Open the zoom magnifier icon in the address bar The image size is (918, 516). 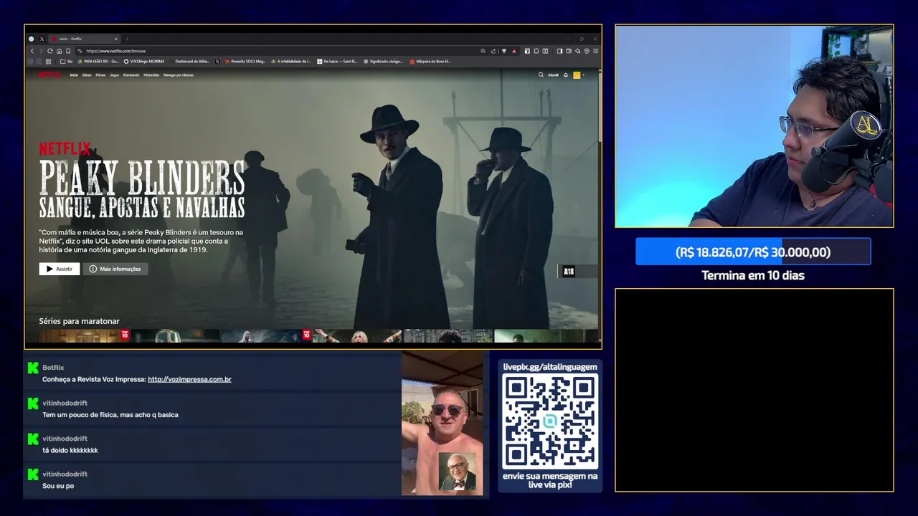483,51
